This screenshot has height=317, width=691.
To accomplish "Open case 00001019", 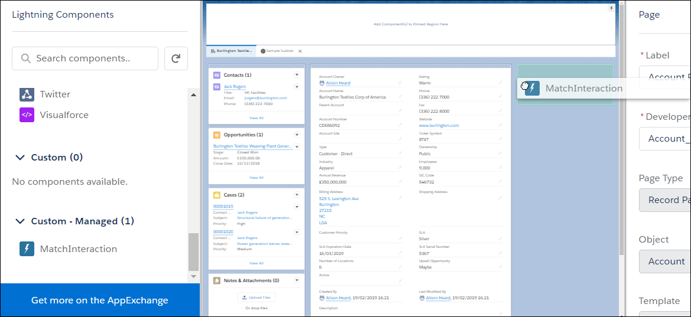I will point(223,206).
